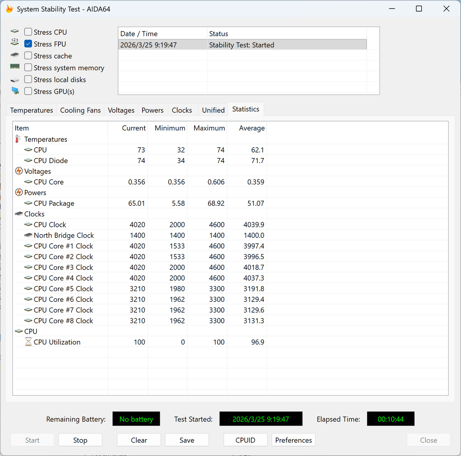
Task: Click the hourglass icon for CPU Utilization
Action: tap(28, 342)
